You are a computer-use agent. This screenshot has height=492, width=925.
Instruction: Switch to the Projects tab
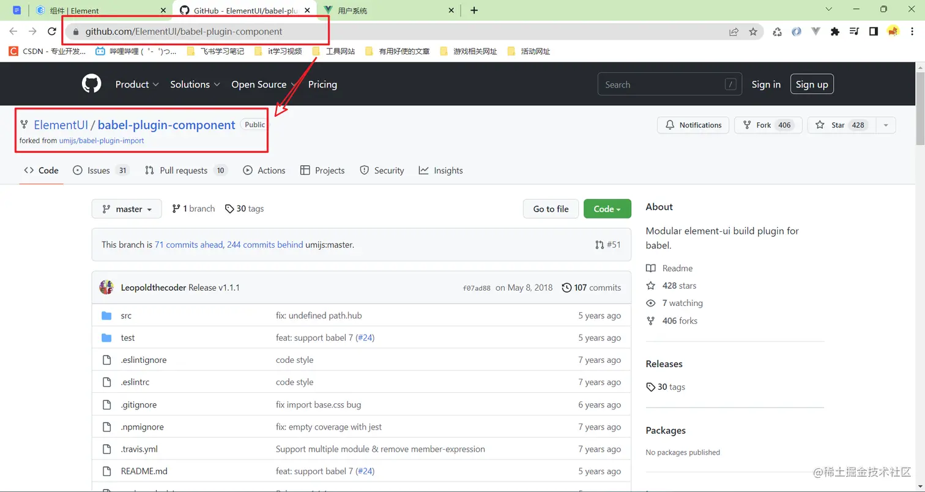pyautogui.click(x=322, y=171)
